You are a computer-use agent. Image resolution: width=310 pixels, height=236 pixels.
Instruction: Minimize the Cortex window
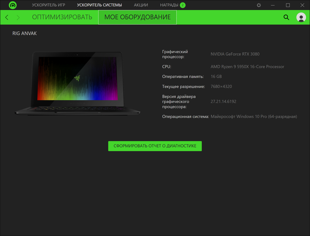click(x=273, y=5)
